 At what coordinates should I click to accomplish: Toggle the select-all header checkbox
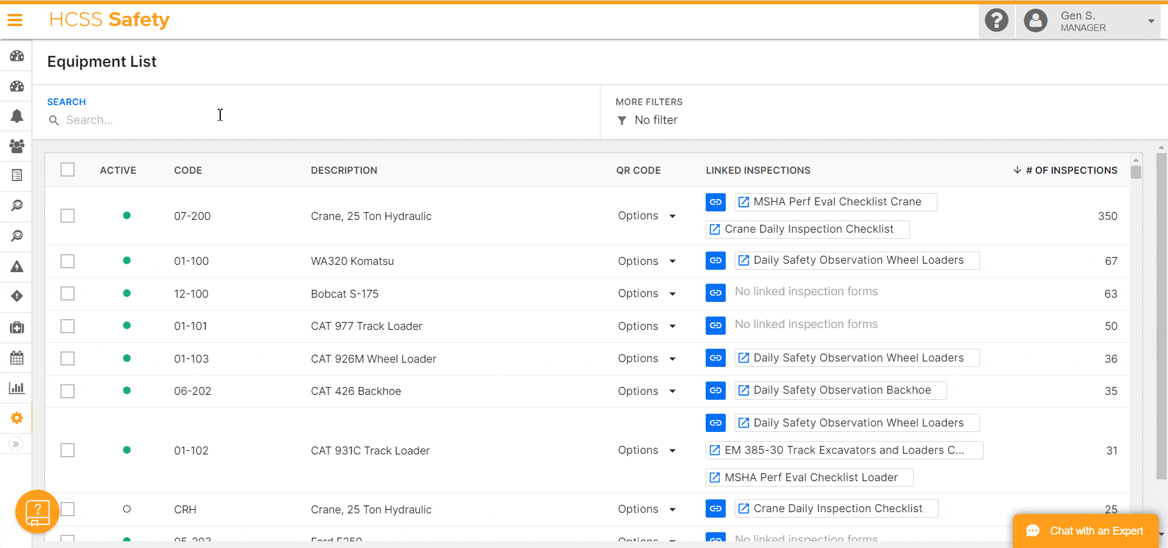coord(68,170)
